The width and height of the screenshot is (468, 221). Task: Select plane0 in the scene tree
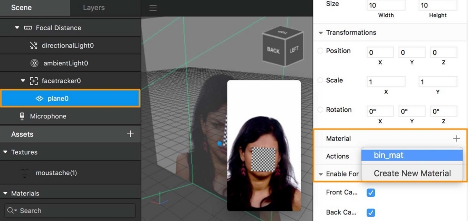(70, 98)
